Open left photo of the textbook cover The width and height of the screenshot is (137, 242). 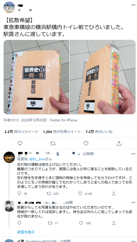[x=36, y=77]
